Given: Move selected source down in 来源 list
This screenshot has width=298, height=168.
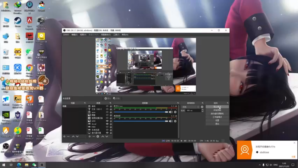Looking at the screenshot, I should coord(107,136).
